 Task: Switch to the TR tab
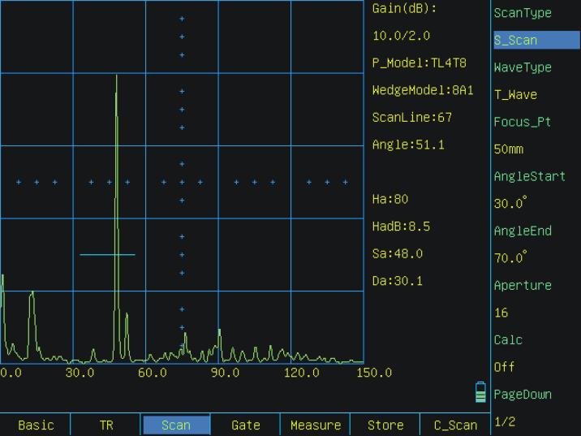tap(105, 425)
